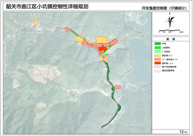Click the 容积率>2.4 red legend swatch
193x136 pixels.
click(x=158, y=63)
